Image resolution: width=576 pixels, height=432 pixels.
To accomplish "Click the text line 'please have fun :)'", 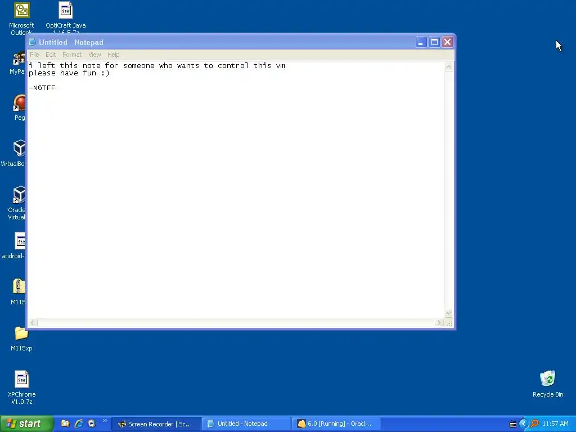I will (x=69, y=73).
